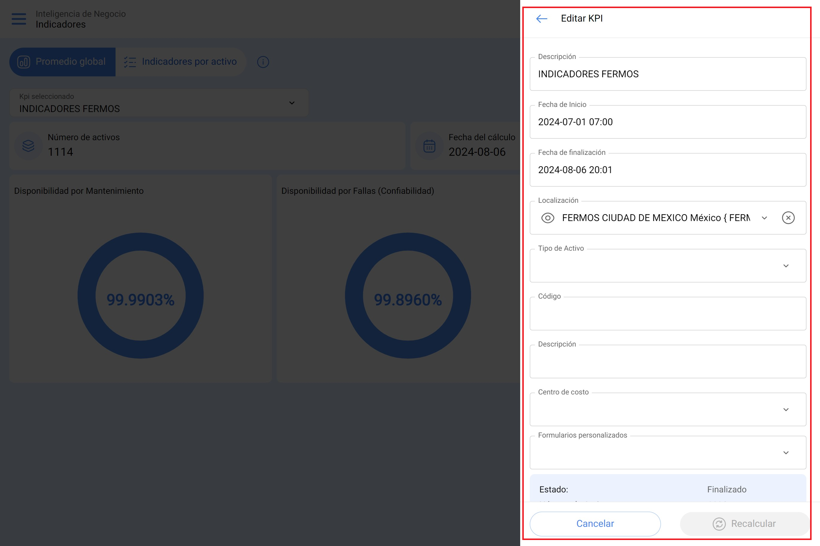Switch to the Indicadores por activo tab
Screen dimensions: 820x546
pos(181,62)
